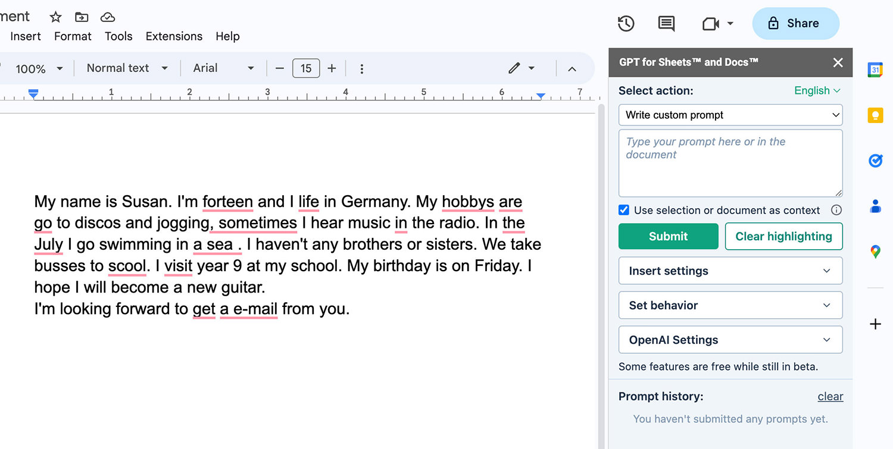Open the Extensions menu

coord(174,36)
